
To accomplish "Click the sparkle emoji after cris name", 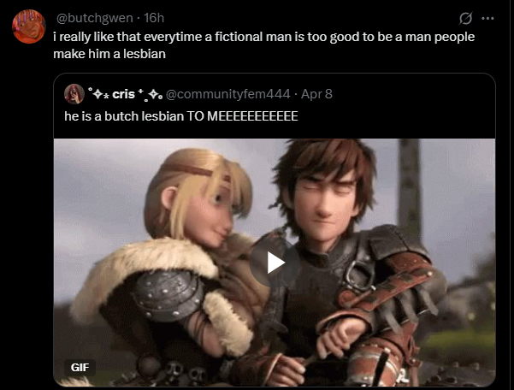I will (150, 94).
